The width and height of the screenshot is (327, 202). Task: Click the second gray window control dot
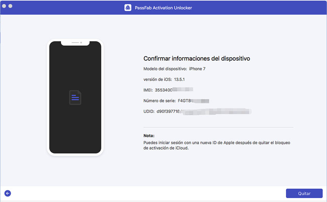(10, 6)
